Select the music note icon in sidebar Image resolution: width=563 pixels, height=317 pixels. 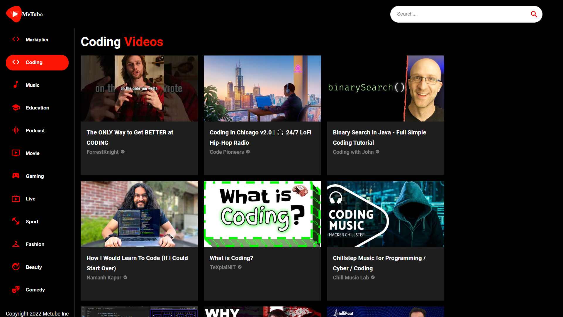point(16,85)
